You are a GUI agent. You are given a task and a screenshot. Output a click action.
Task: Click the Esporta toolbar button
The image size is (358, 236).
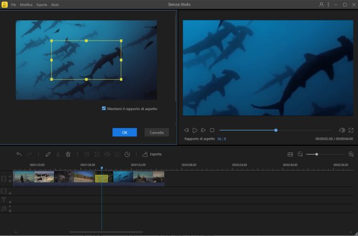152,155
